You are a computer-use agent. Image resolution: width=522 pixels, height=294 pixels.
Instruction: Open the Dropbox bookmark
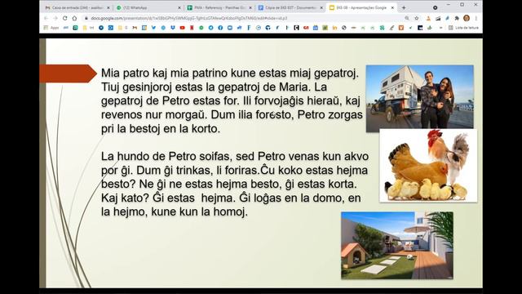pos(173,28)
